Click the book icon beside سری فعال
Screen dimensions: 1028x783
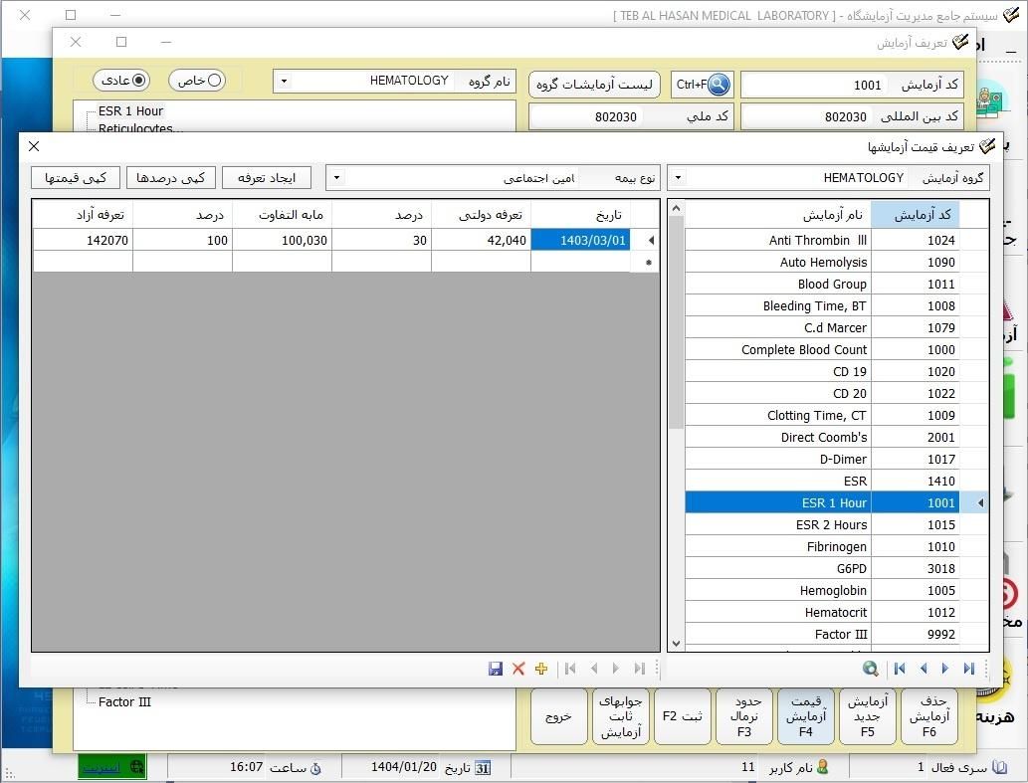[x=1000, y=767]
